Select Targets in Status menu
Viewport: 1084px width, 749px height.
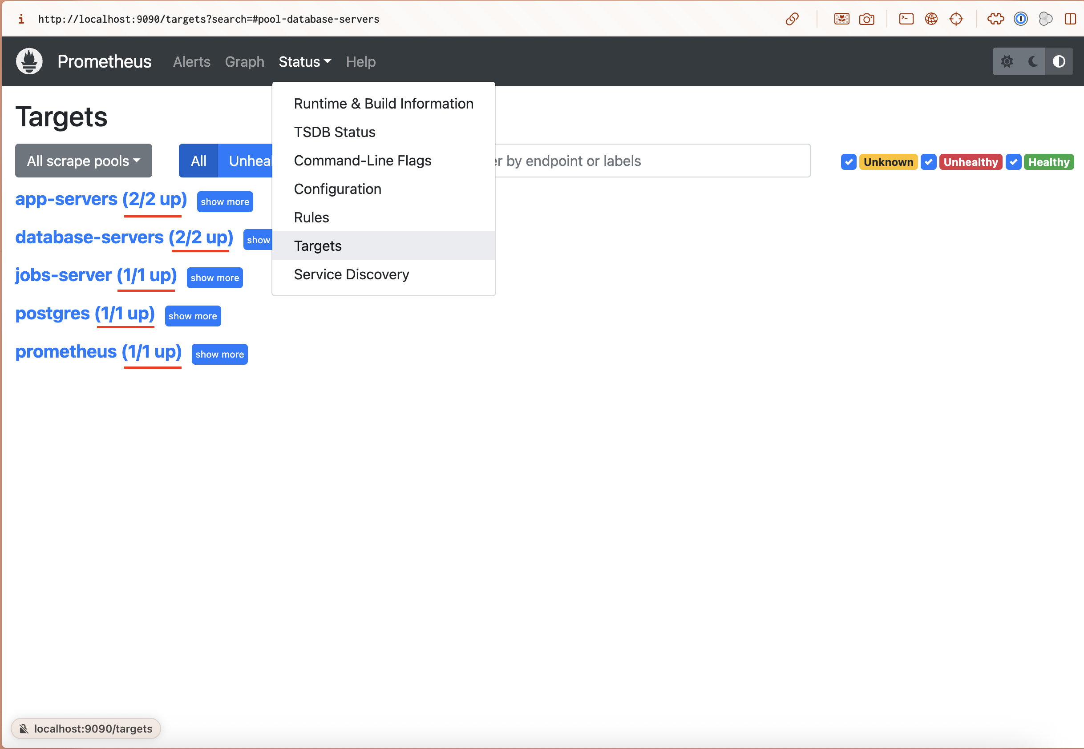384,246
